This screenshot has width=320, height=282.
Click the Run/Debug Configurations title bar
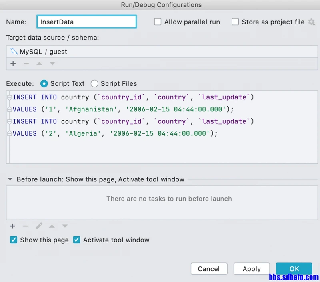160,5
